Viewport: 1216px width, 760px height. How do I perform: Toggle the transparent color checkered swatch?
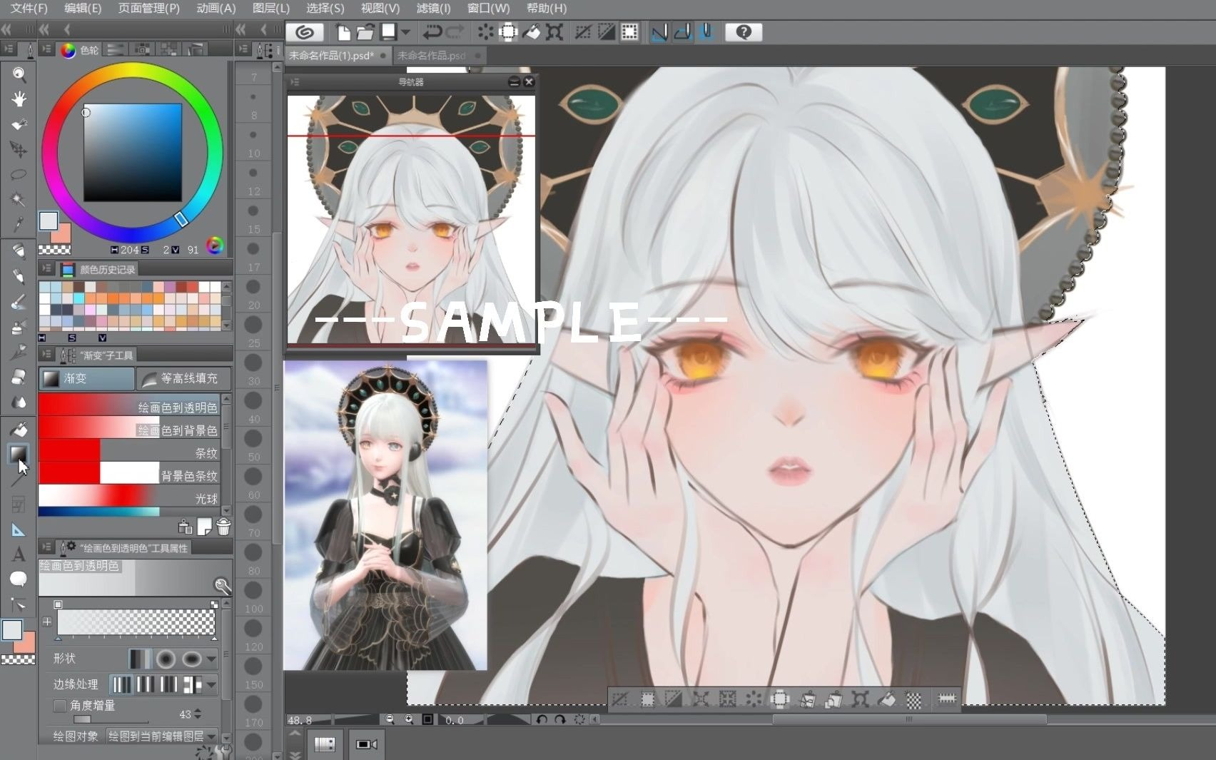19,661
